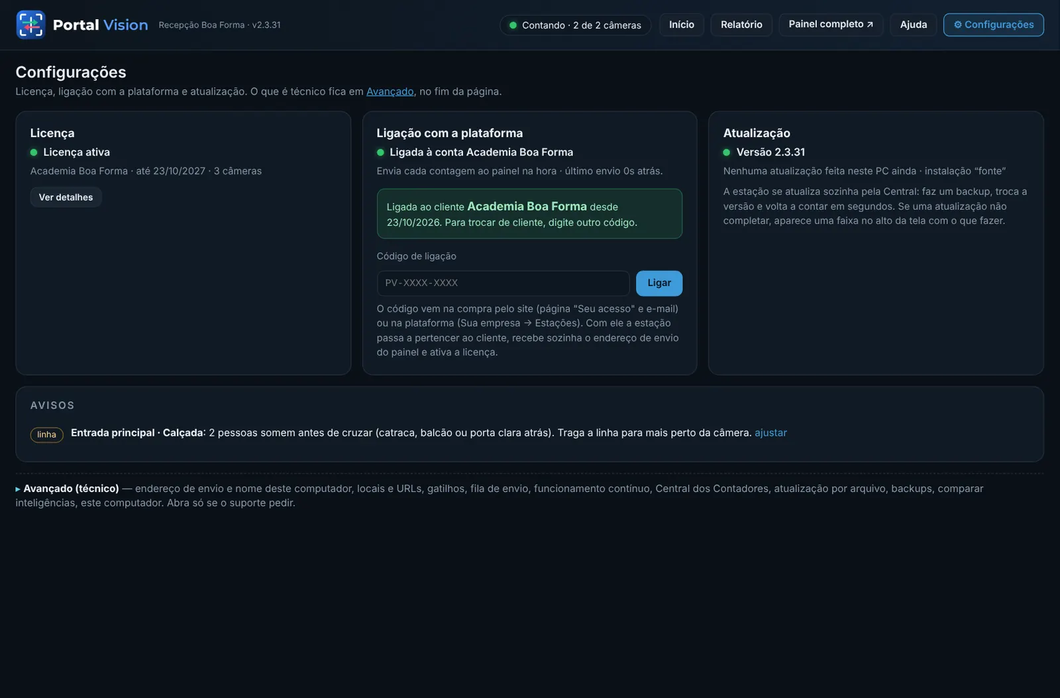Click 'Academia Boa Forma · até 23/10/2027 · 3 câmeras'
Image resolution: width=1060 pixels, height=698 pixels.
coord(146,171)
